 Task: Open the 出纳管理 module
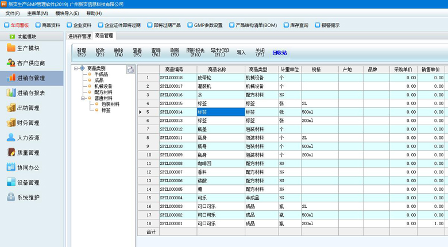(28, 108)
